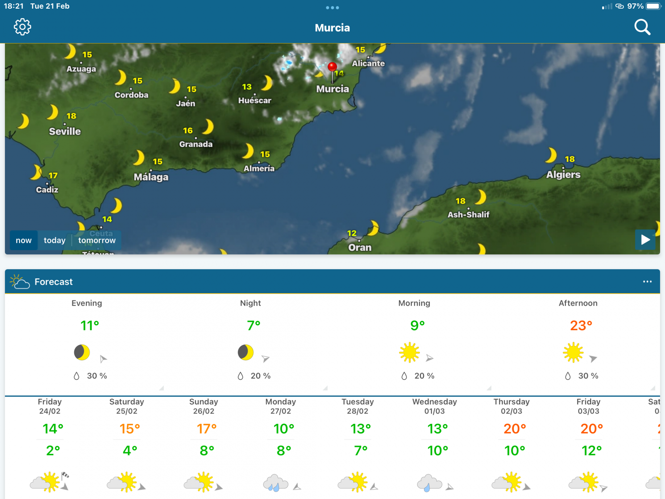Open Thursday 02/03 daily forecast

511,446
